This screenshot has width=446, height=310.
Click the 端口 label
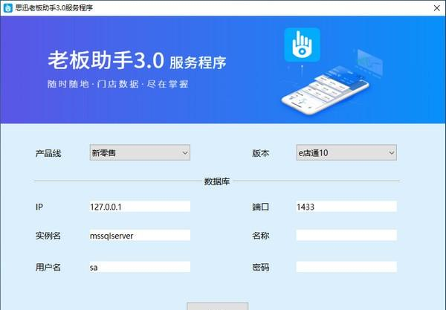(261, 207)
